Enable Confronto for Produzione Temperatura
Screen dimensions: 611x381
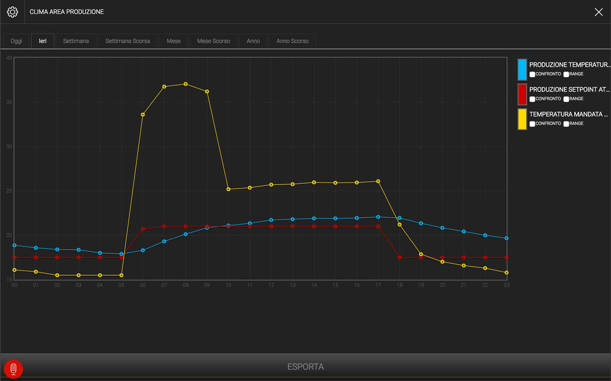(532, 74)
